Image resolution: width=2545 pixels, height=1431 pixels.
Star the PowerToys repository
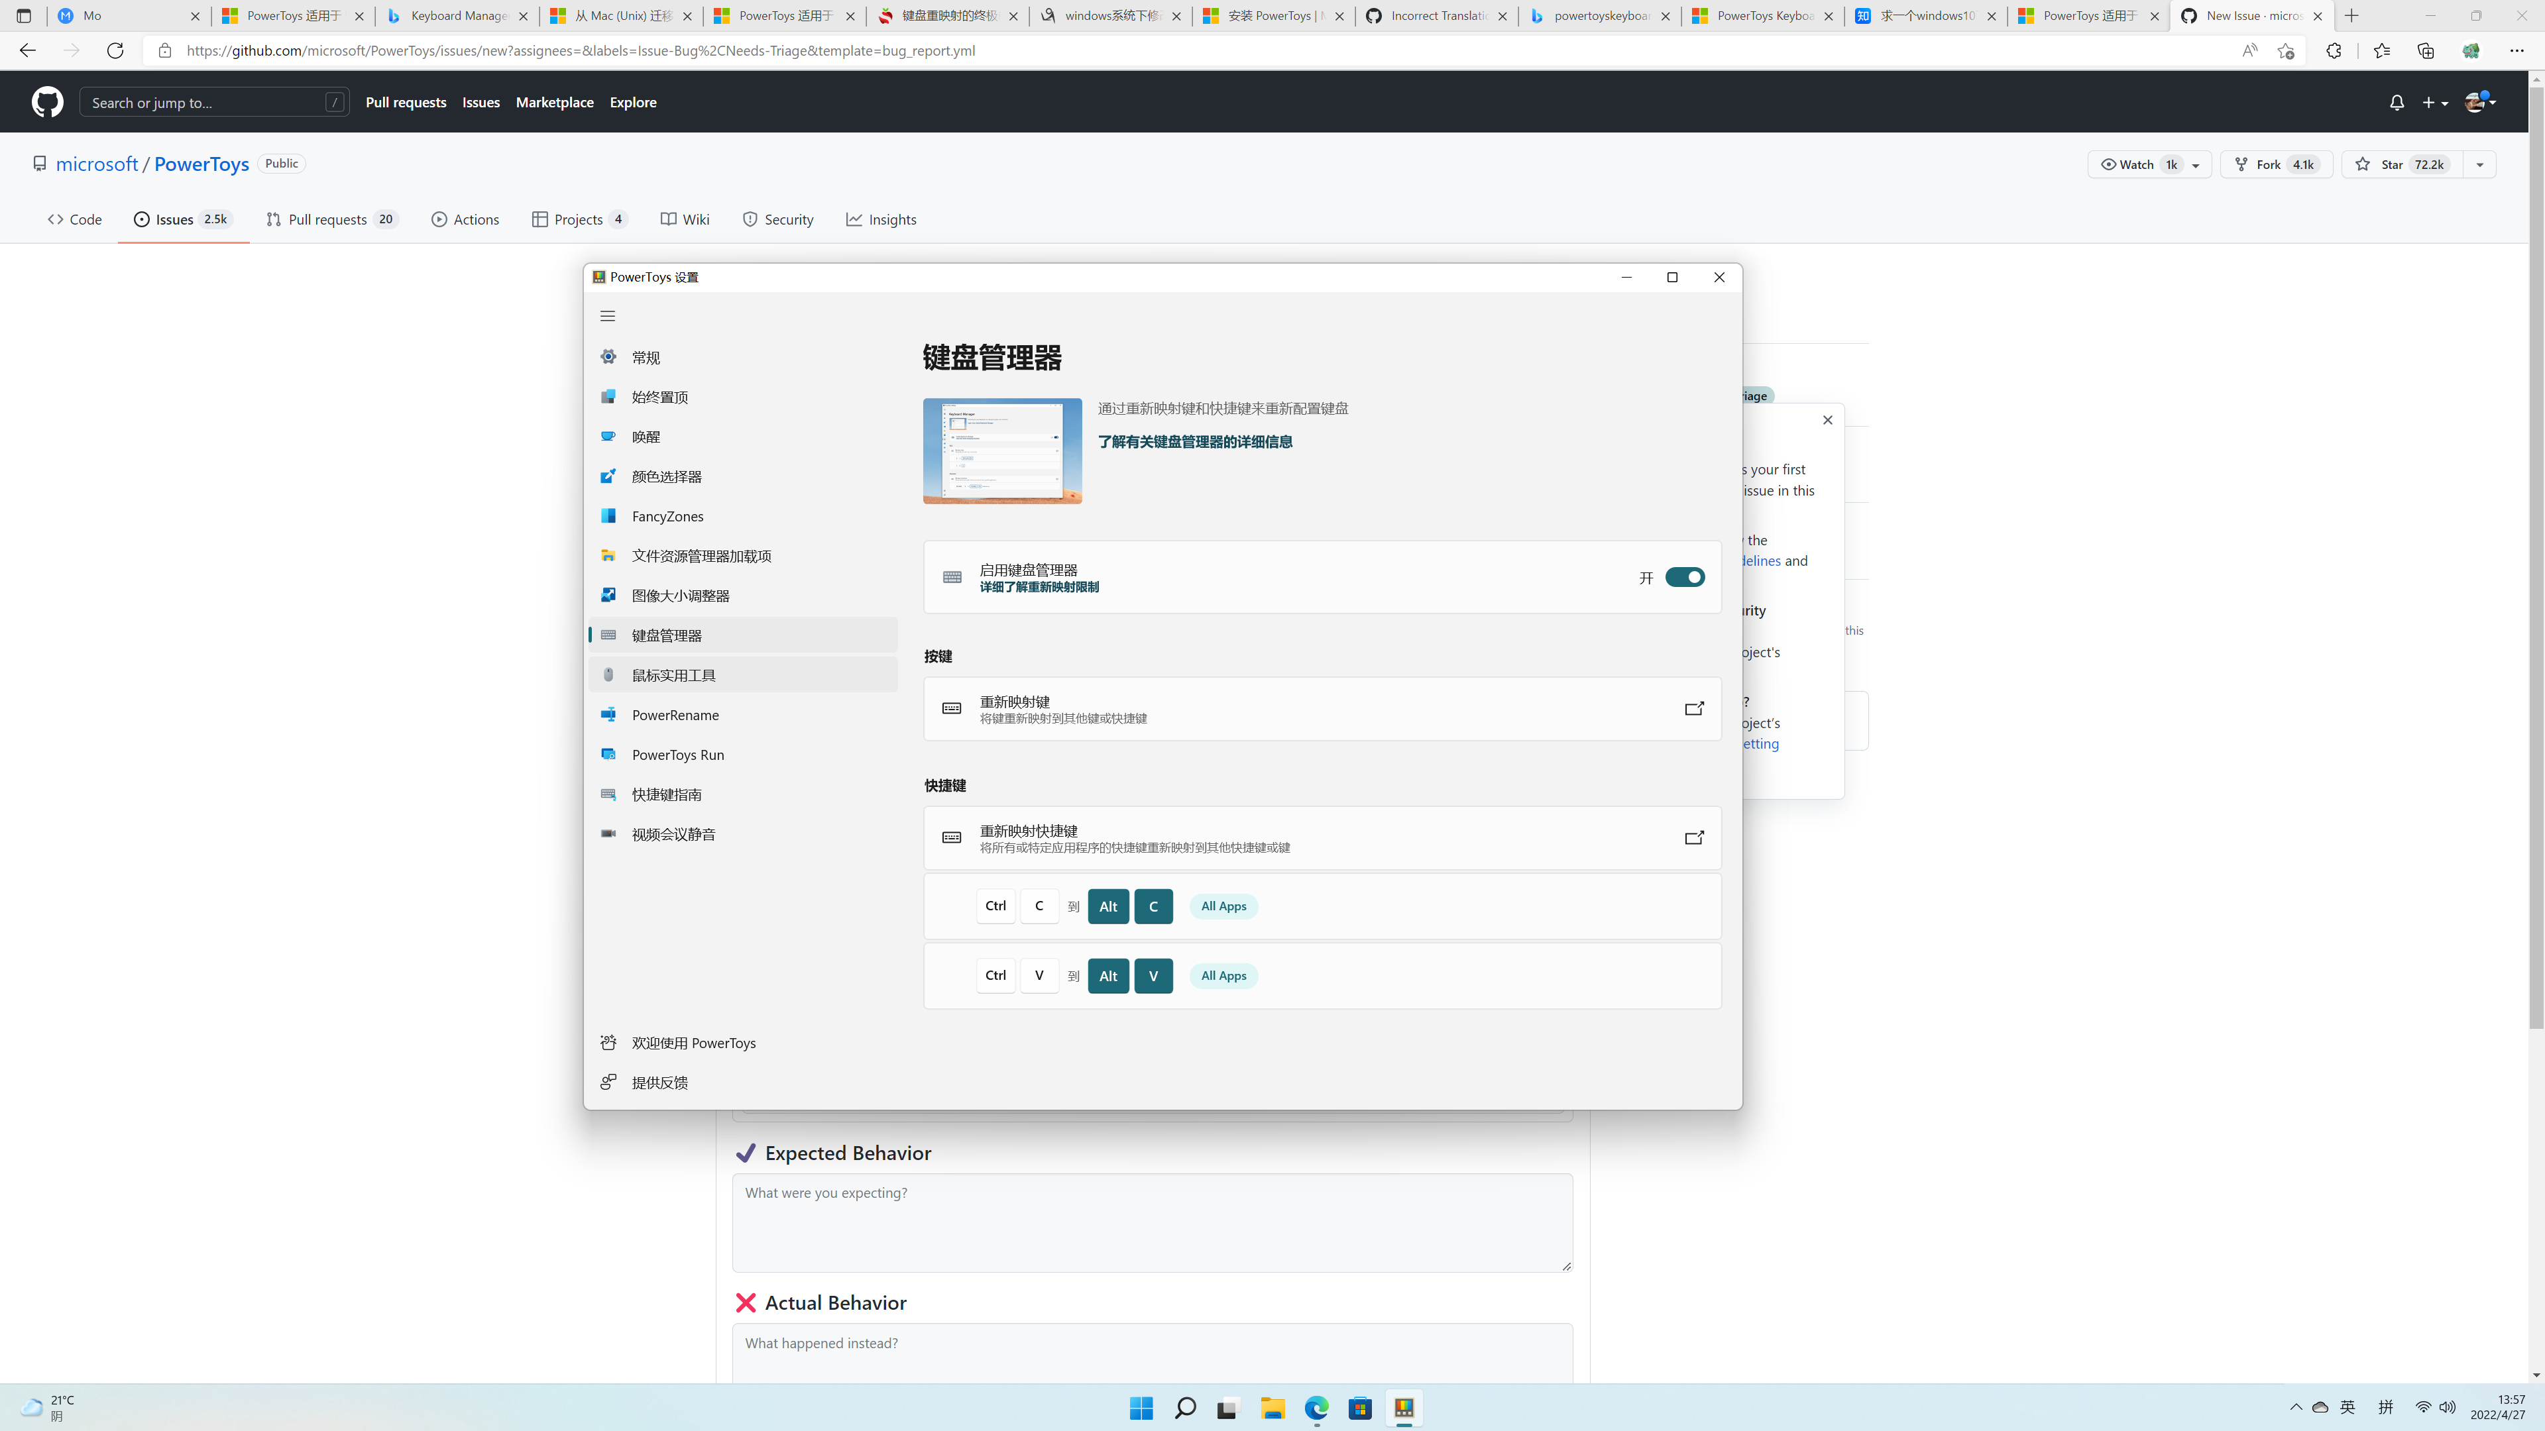tap(2402, 164)
